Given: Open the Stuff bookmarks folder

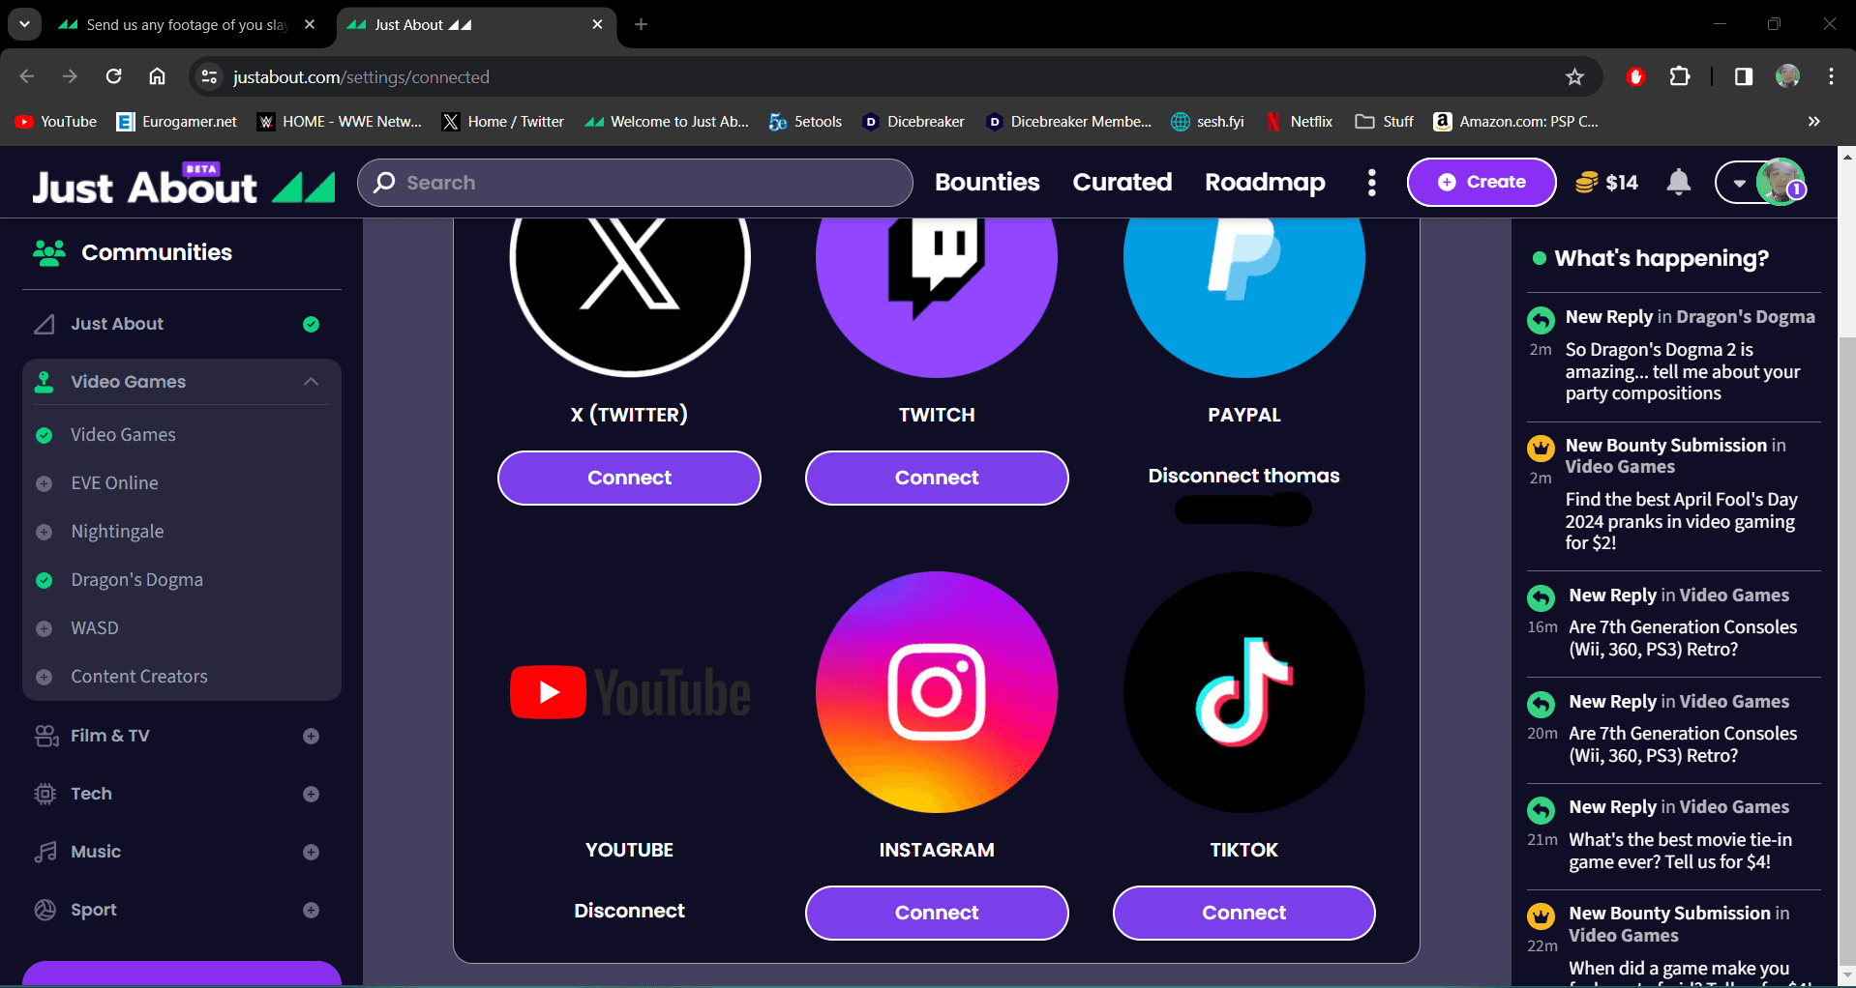Looking at the screenshot, I should (x=1385, y=121).
